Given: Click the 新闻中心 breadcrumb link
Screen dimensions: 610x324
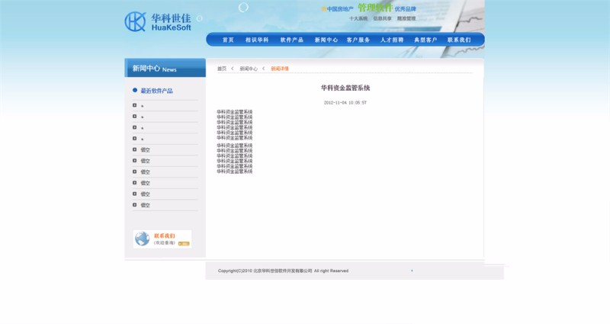Looking at the screenshot, I should coord(249,69).
